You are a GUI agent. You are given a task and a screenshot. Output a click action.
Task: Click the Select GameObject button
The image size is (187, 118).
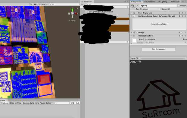159,24
